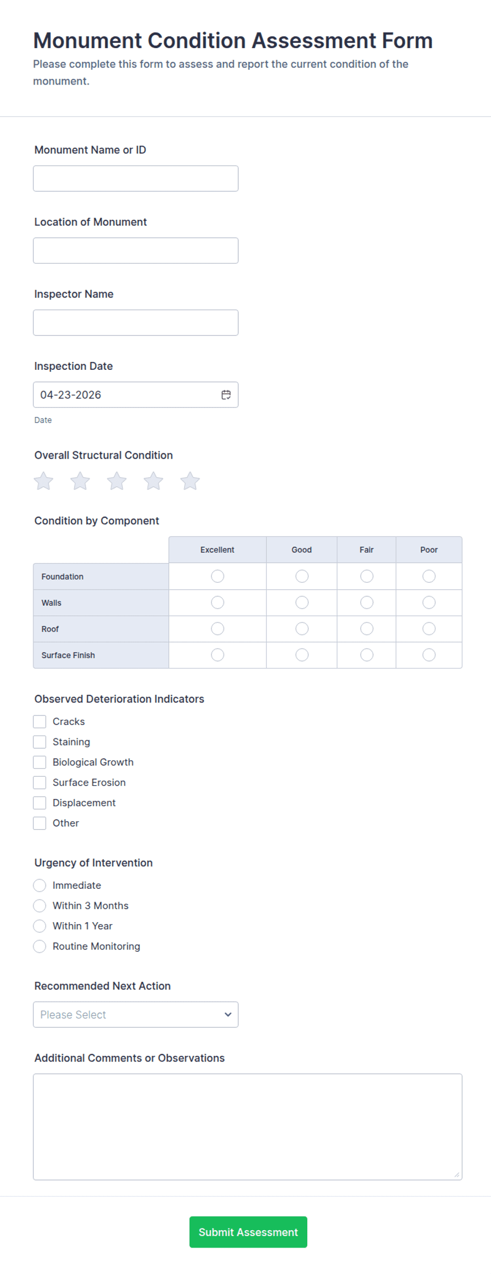
Task: Open the Recommended Next Action dropdown
Action: click(x=136, y=1014)
